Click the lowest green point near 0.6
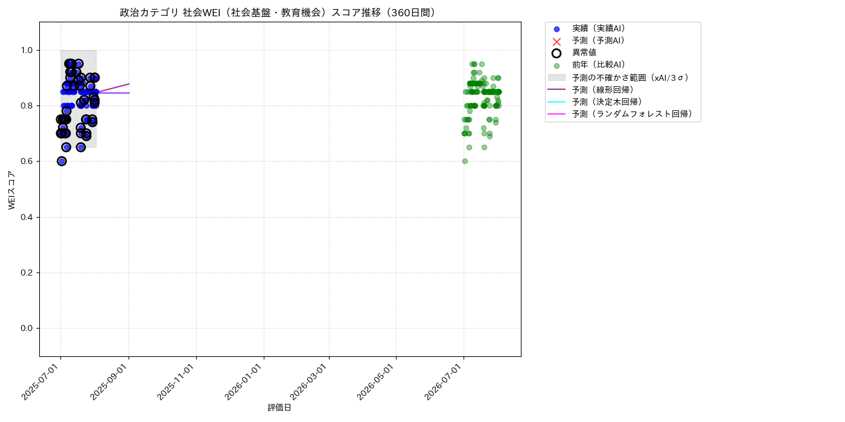Screen dimensions: 845x422 [465, 161]
